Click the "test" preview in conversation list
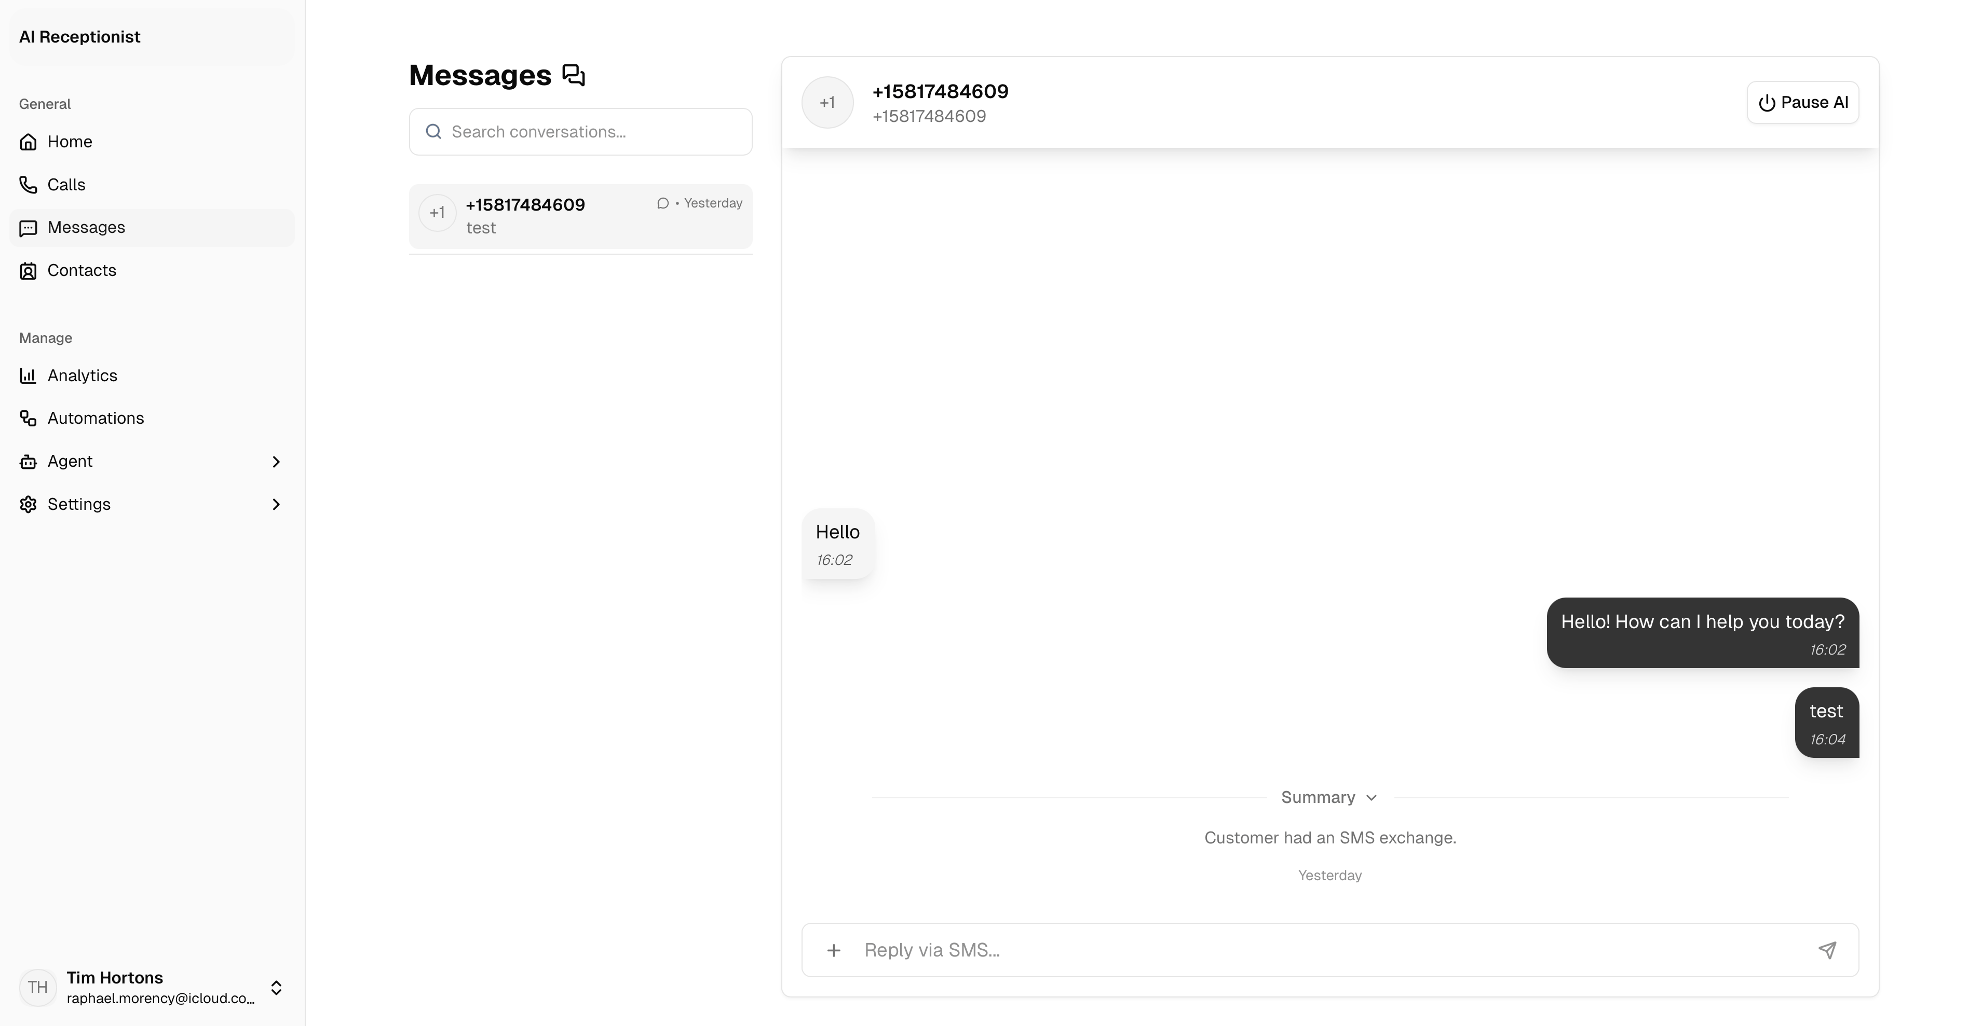The width and height of the screenshot is (1982, 1026). 481,228
